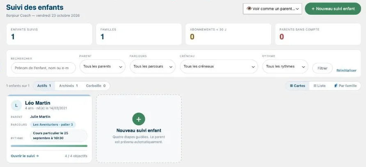The height and width of the screenshot is (167, 366).
Task: Expand the Tous les rythmes filter
Action: pyautogui.click(x=285, y=66)
